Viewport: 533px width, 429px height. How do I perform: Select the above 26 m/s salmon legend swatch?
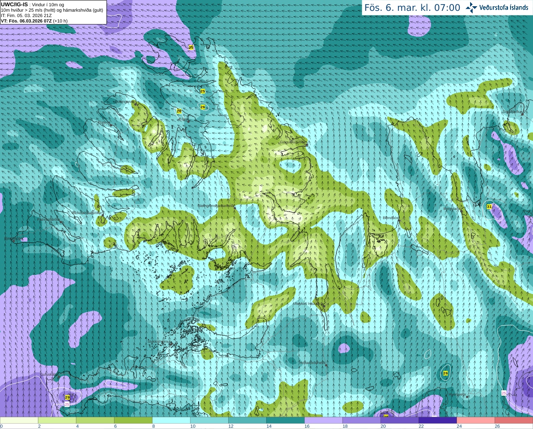[514, 420]
